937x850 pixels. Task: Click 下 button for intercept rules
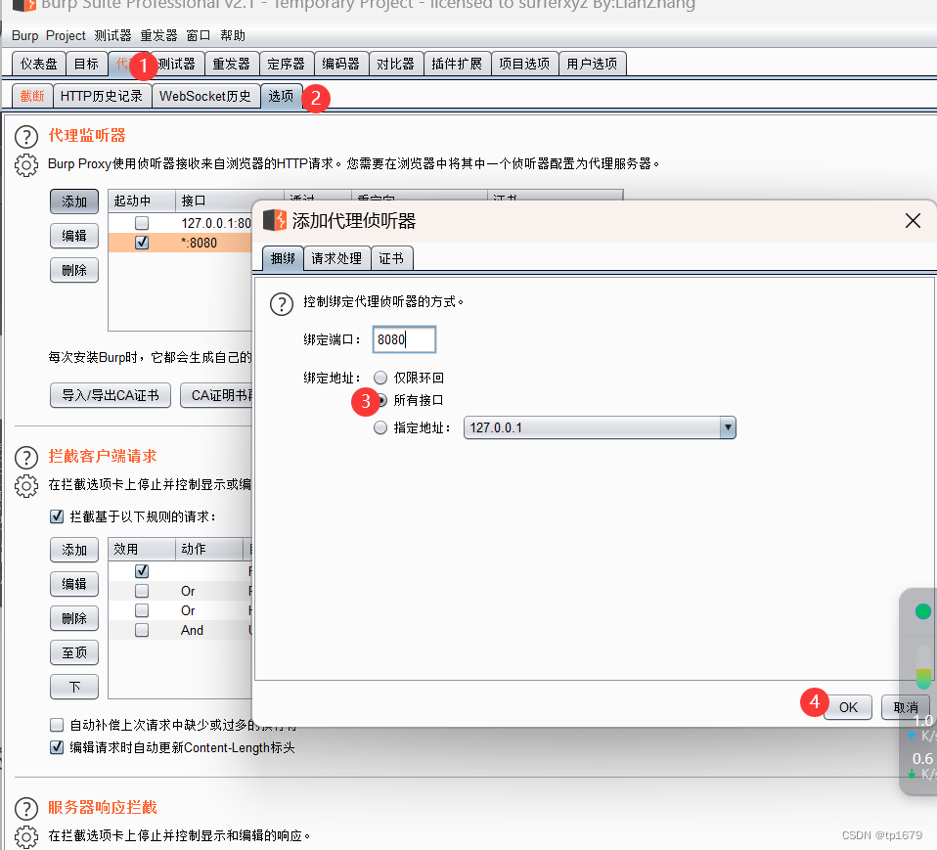(x=74, y=687)
